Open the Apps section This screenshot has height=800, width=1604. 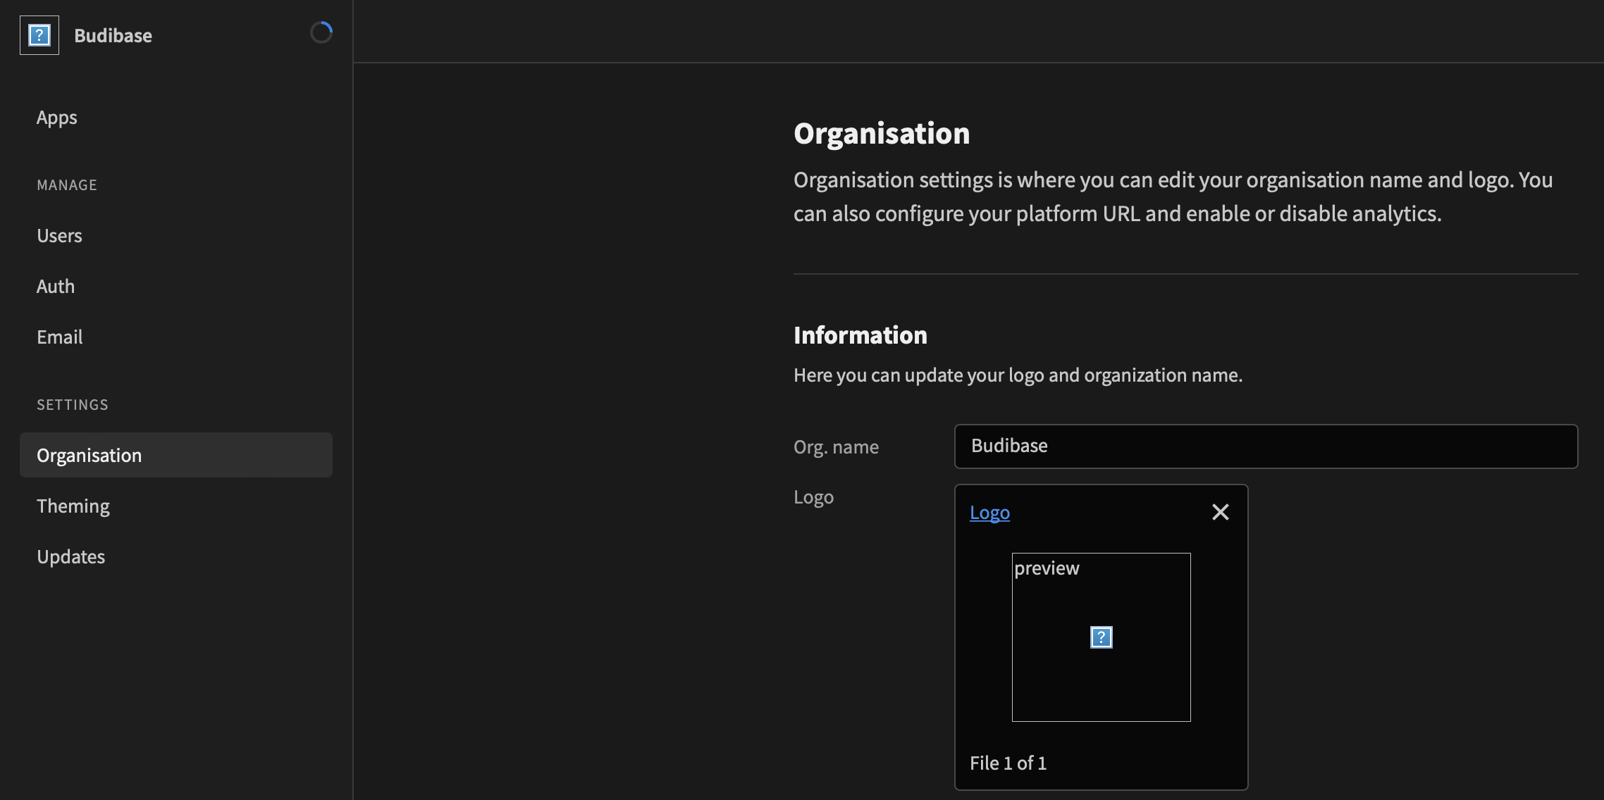[x=57, y=117]
